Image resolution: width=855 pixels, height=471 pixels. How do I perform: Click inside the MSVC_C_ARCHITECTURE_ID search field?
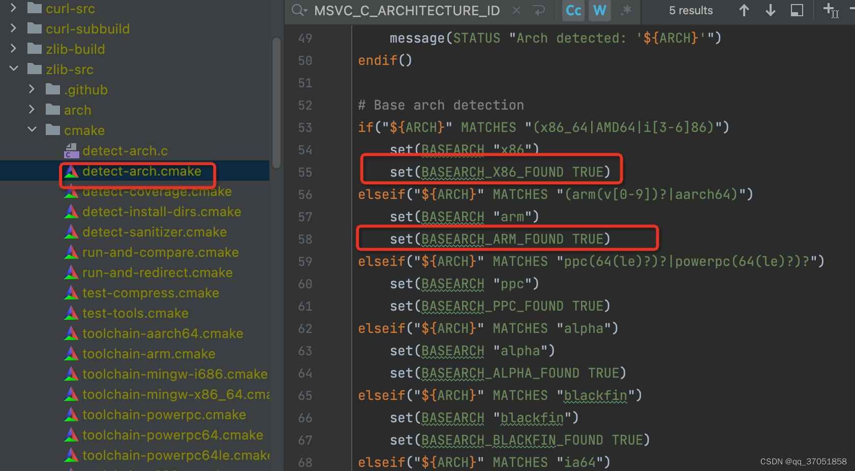[x=407, y=10]
